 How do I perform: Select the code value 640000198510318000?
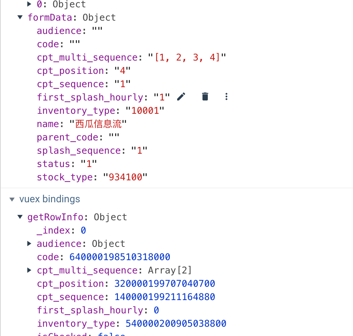coord(120,257)
